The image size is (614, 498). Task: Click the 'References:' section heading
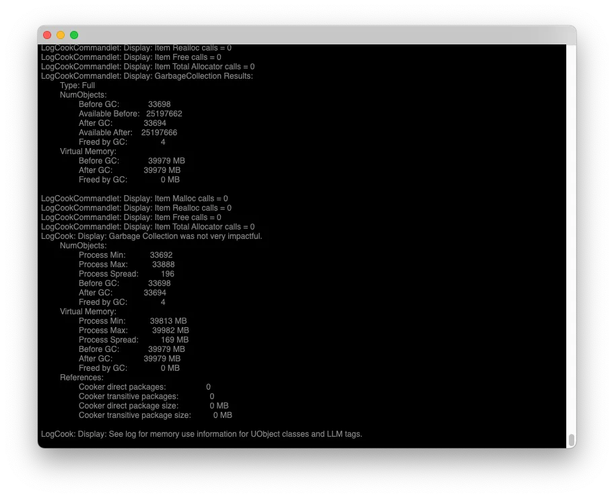81,378
